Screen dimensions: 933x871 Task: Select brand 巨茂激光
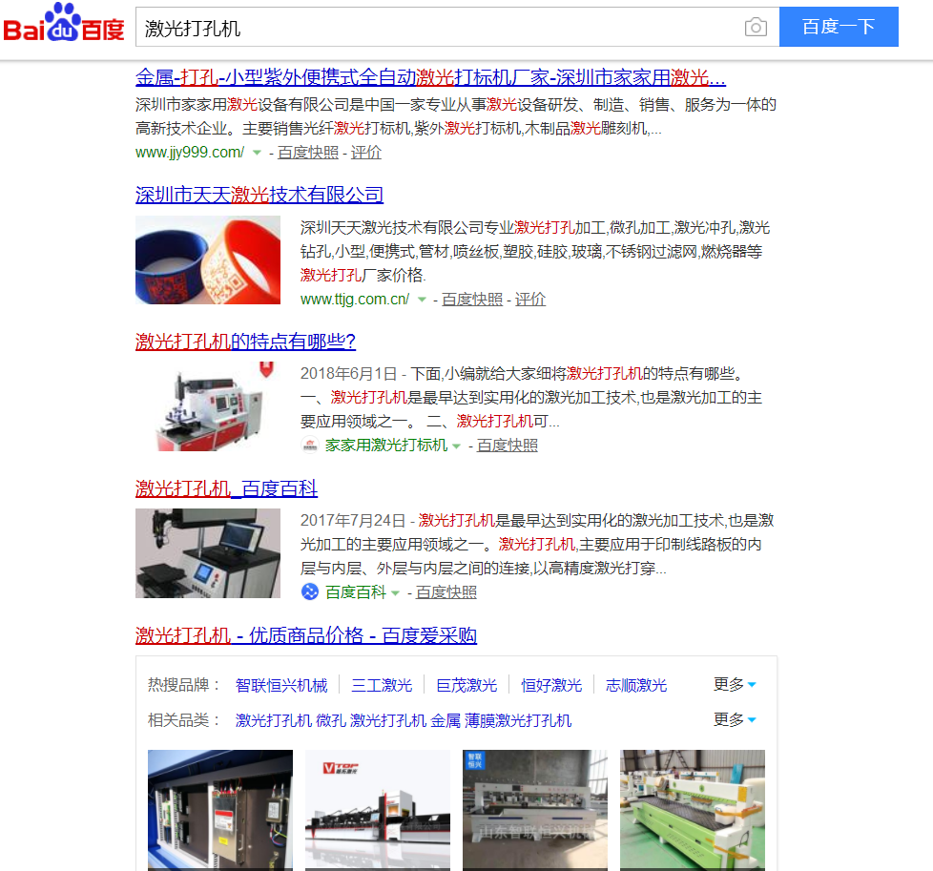(466, 685)
